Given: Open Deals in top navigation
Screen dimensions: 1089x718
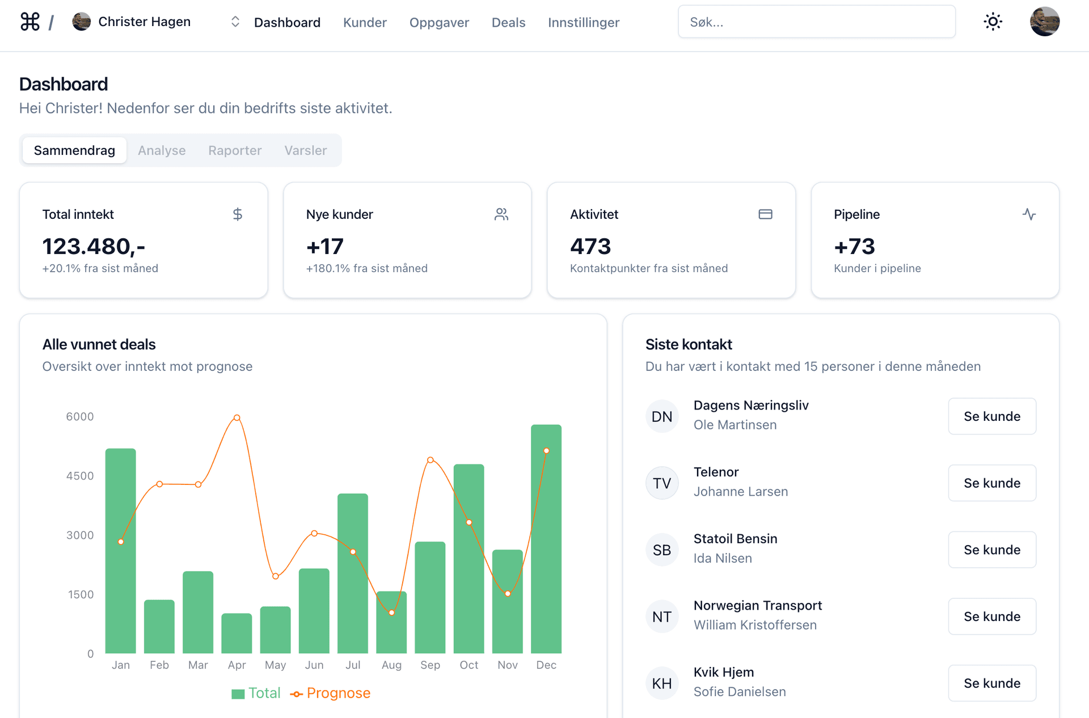Looking at the screenshot, I should (x=508, y=23).
